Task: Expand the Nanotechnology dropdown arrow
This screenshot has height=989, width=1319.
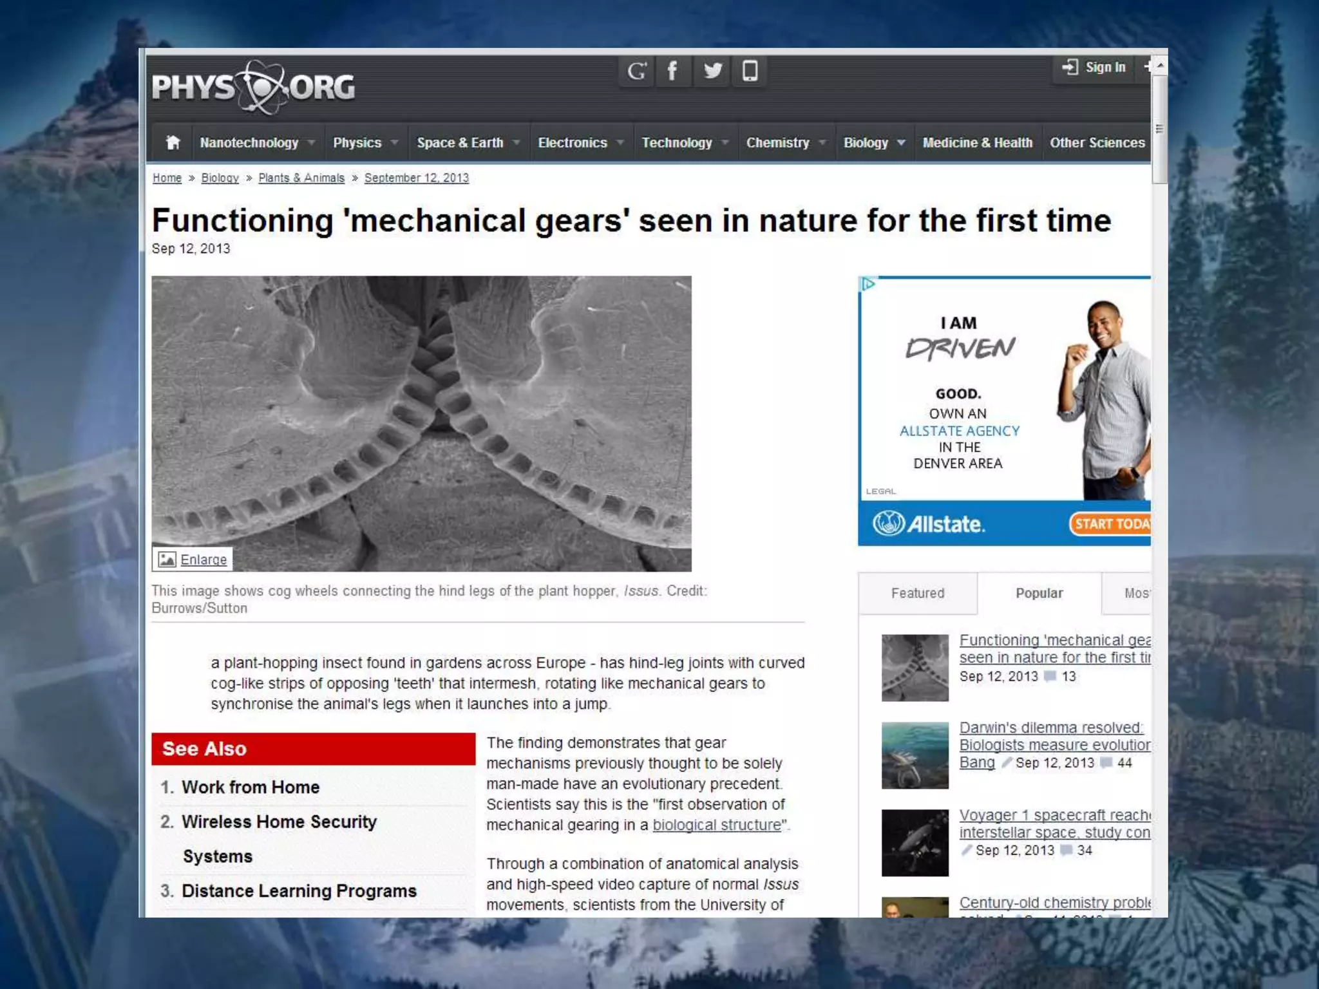Action: click(312, 142)
